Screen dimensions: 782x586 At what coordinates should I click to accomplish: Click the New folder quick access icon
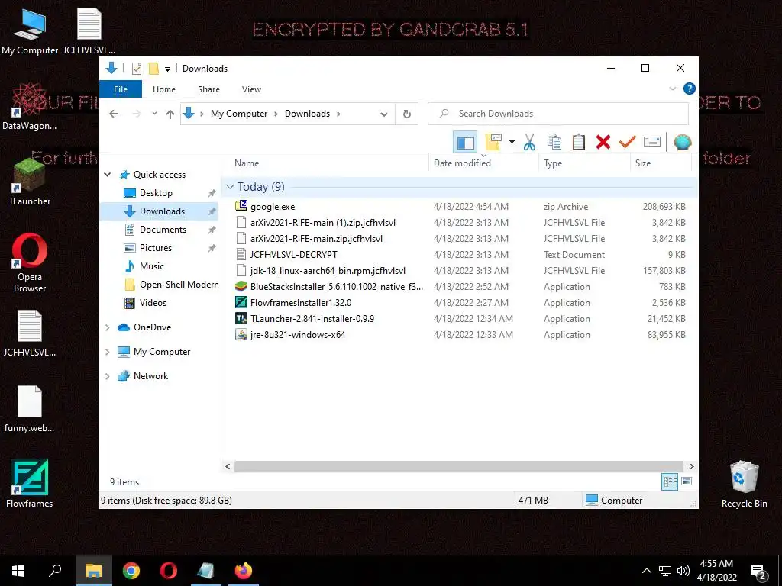point(153,68)
